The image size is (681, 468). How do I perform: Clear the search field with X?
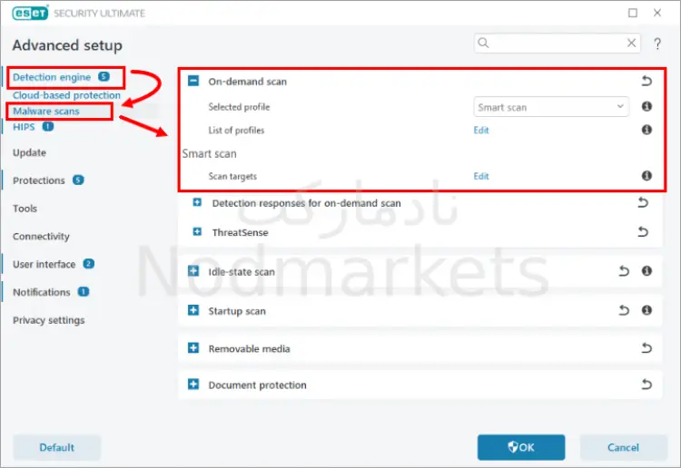tap(631, 43)
